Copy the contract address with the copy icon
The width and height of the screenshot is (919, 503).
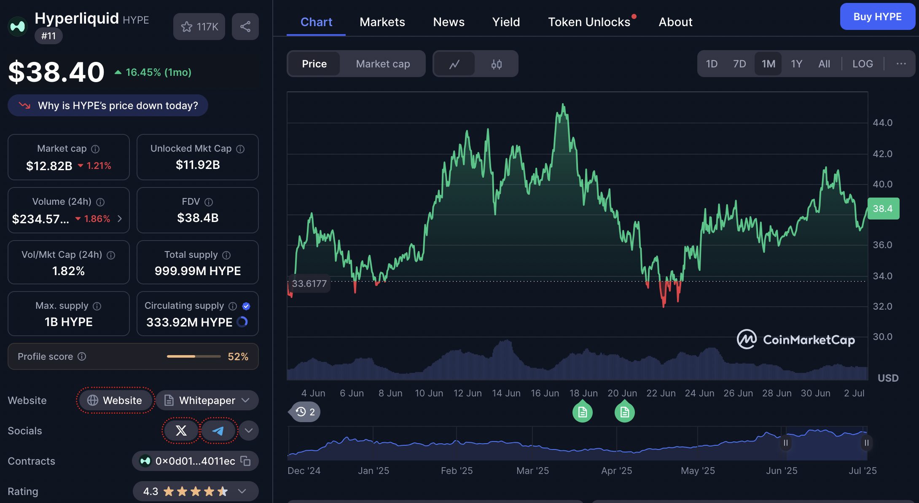[x=245, y=461]
